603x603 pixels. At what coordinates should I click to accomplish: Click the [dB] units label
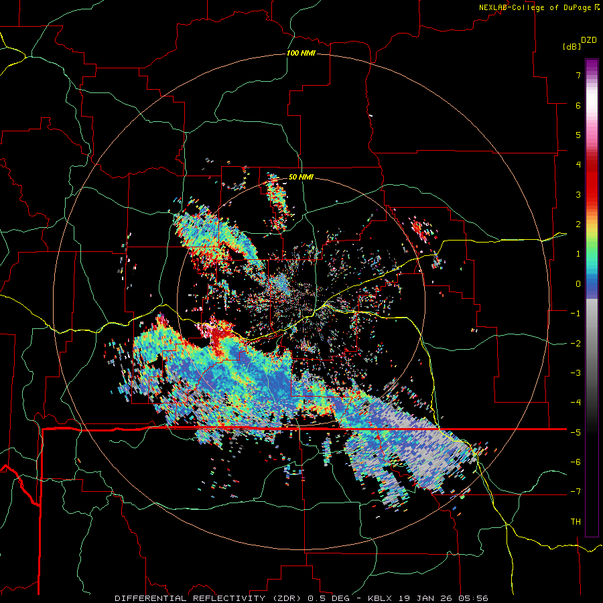572,46
